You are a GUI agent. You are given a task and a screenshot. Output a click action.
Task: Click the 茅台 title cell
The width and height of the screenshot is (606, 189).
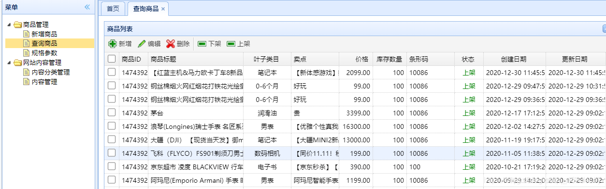196,113
